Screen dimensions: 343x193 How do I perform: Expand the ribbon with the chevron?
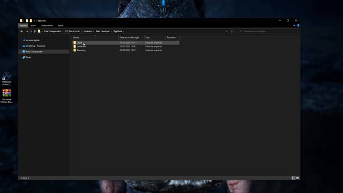[294, 25]
